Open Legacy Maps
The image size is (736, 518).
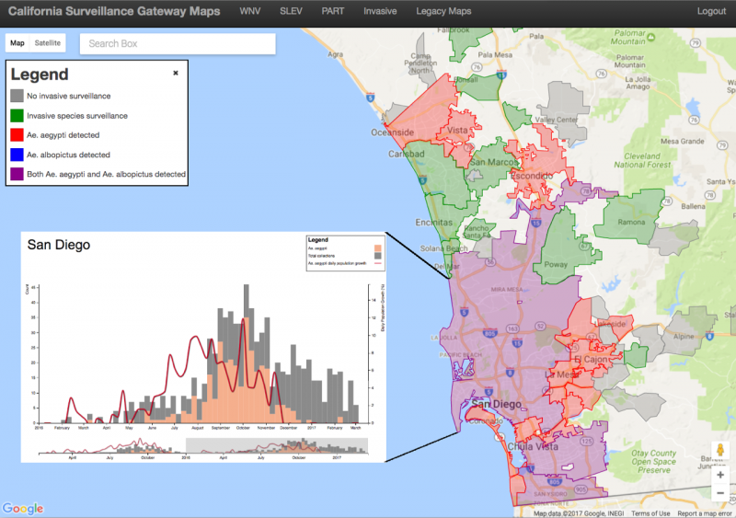[x=443, y=11]
